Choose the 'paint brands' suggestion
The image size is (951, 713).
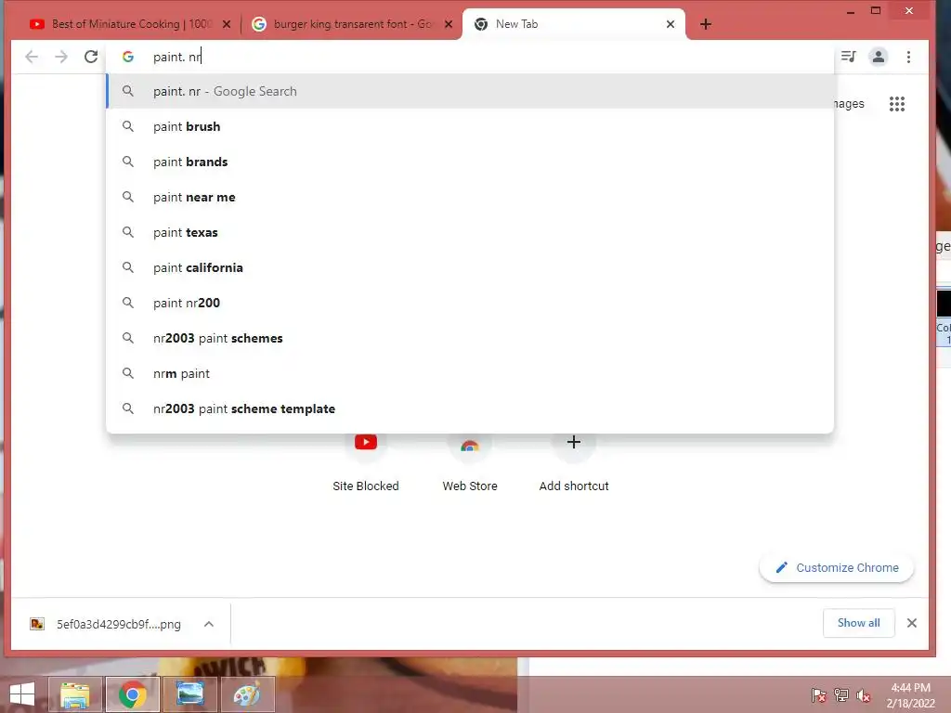coord(470,162)
